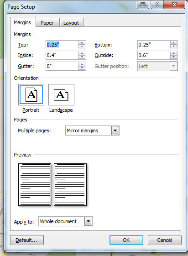
Task: Decrease the Inside margin with down arrow
Action: [82, 57]
